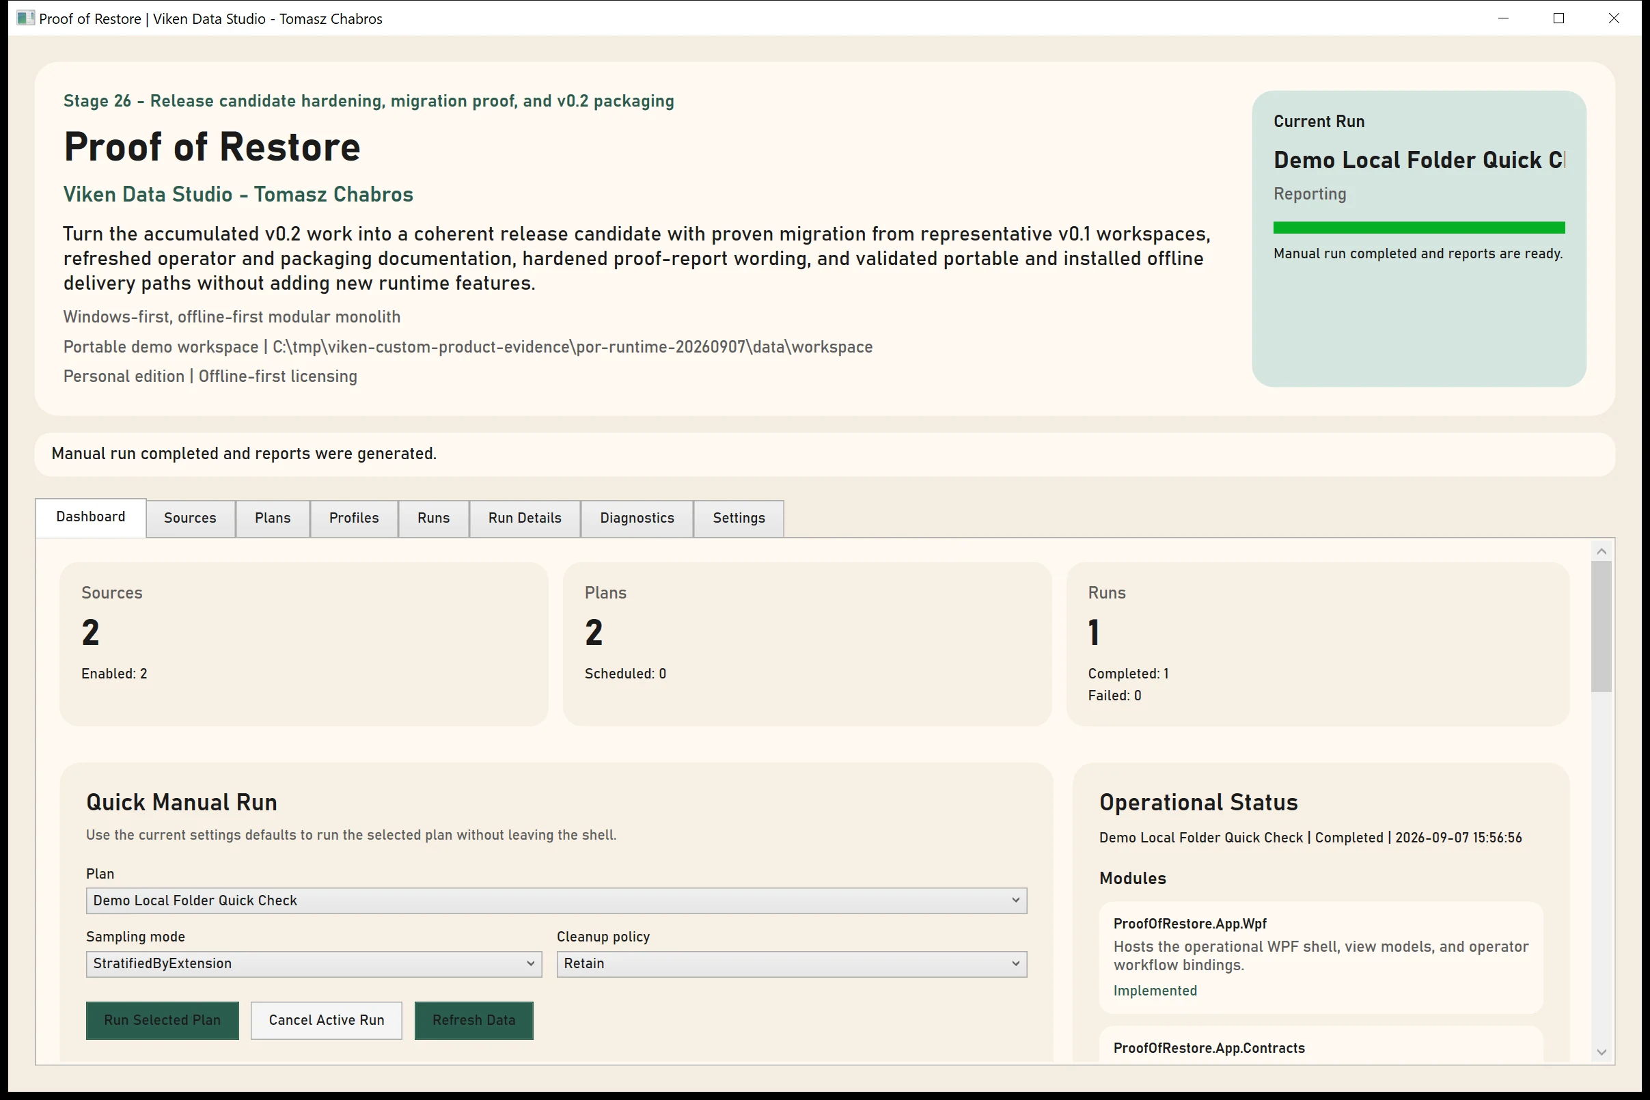Click the ProofOfRestore.App.Wpf module entry

point(1320,958)
